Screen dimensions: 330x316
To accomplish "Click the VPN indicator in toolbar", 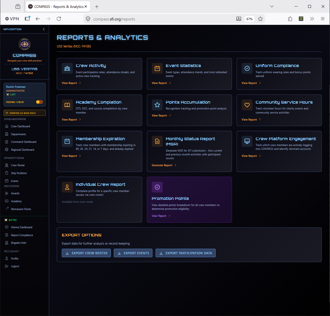I will pyautogui.click(x=12, y=19).
